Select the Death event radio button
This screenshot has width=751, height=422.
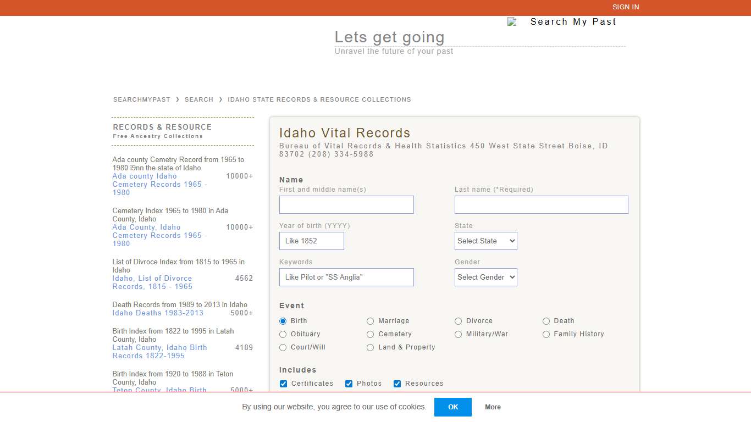(x=546, y=321)
